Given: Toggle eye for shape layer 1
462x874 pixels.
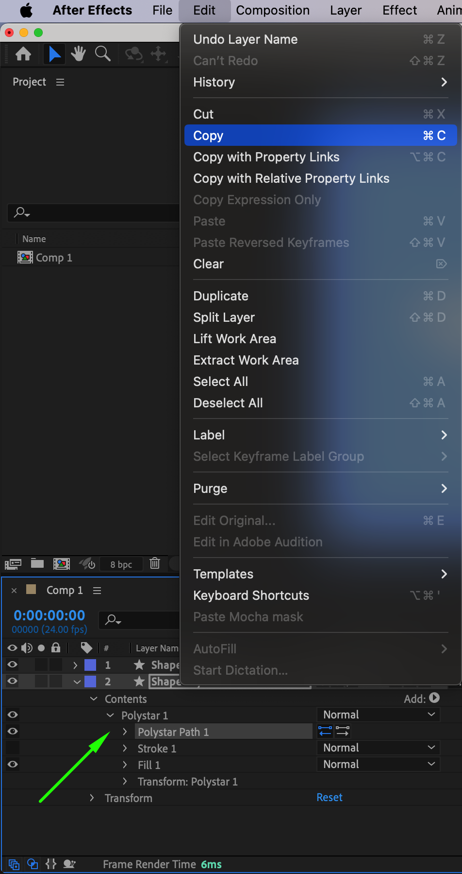Looking at the screenshot, I should coord(13,664).
